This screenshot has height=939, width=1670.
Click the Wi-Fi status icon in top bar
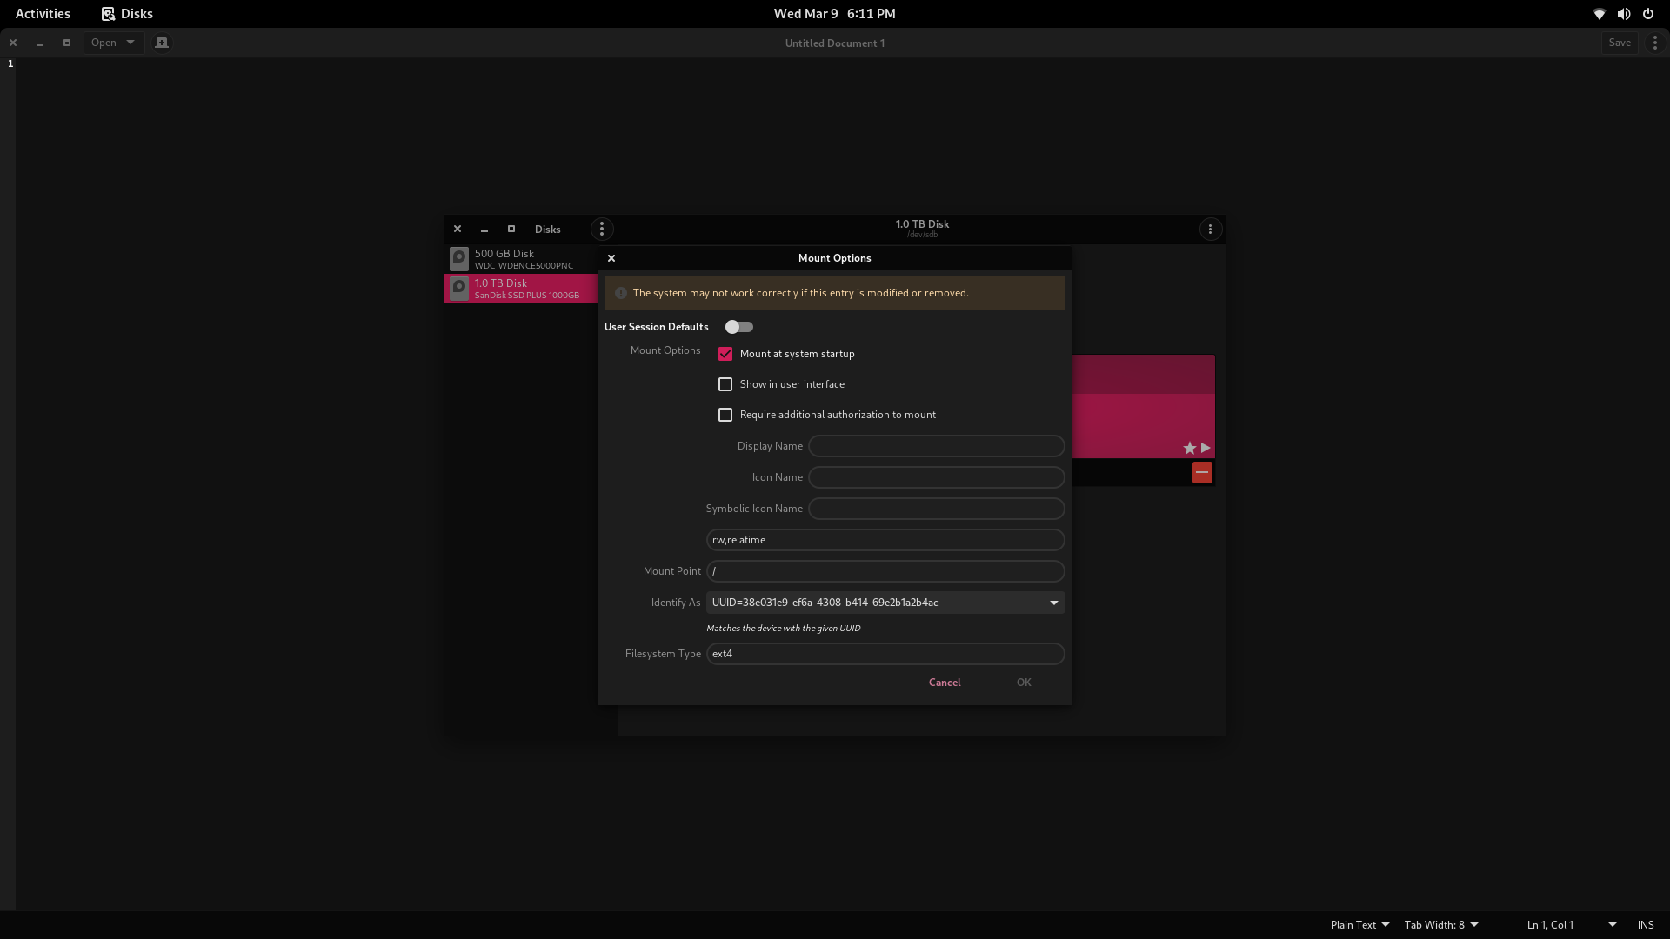1599,13
